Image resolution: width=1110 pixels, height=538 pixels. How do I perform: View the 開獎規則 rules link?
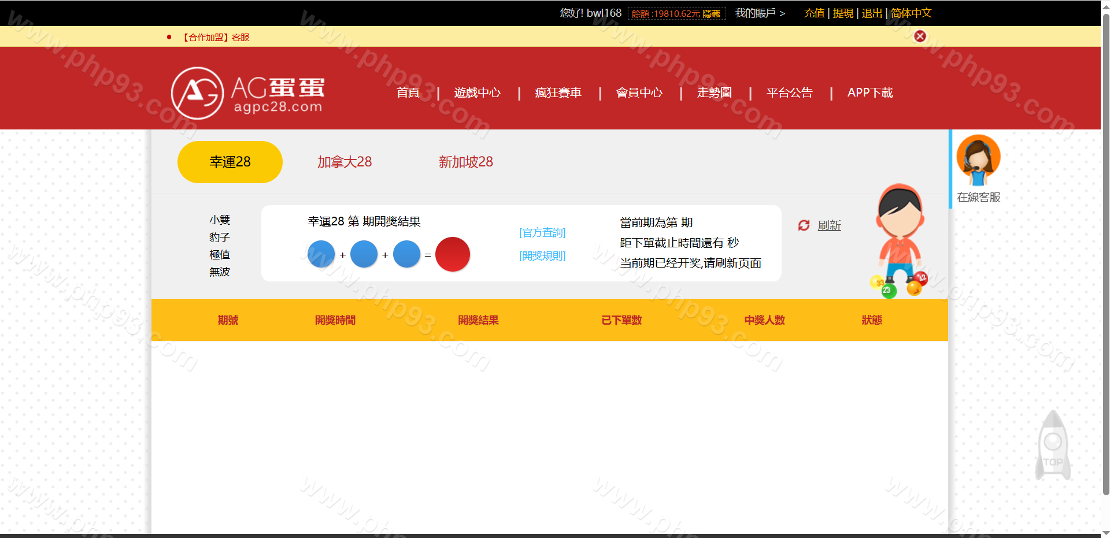(x=542, y=255)
